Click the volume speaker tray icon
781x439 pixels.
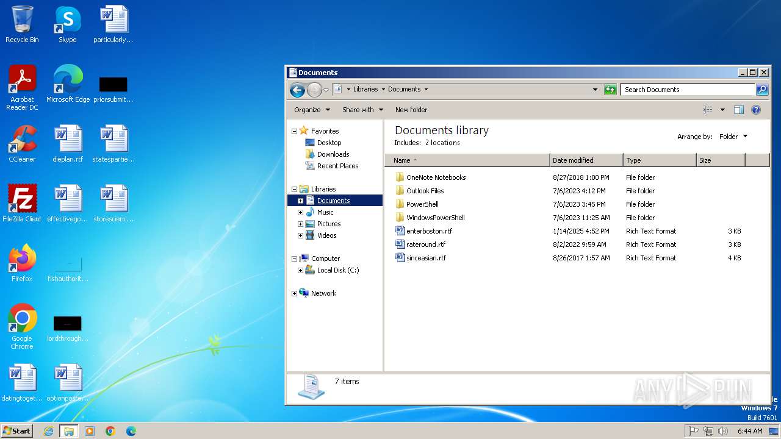pos(723,431)
